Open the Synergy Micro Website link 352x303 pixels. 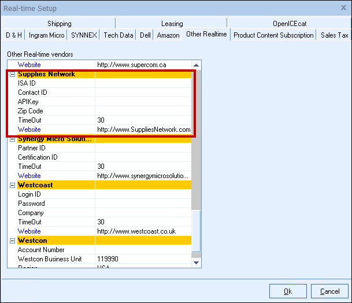coord(29,176)
